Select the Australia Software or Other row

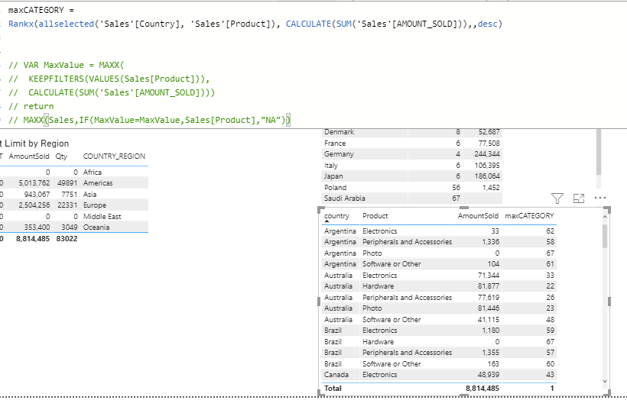pyautogui.click(x=439, y=320)
